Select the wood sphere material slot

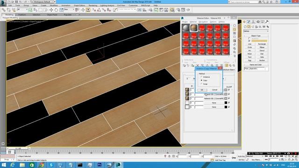pos(194,28)
